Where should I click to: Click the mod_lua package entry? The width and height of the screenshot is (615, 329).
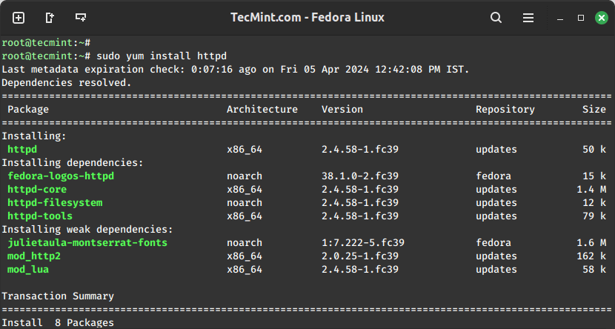[x=28, y=270]
